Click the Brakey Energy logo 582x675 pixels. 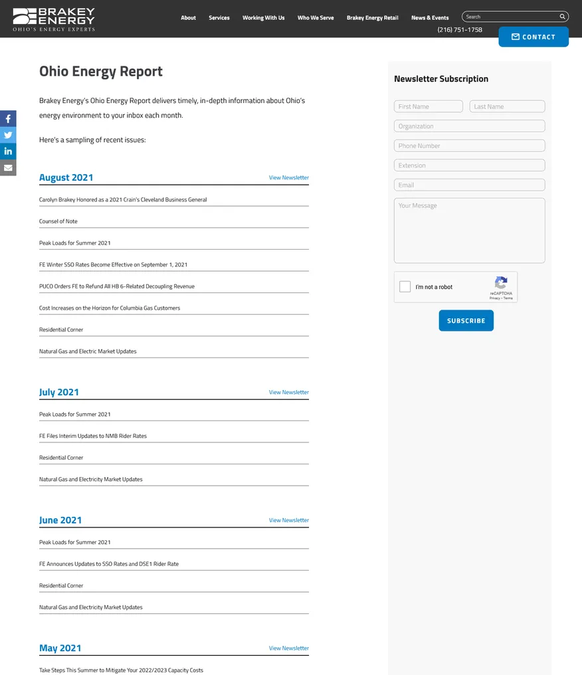point(54,19)
